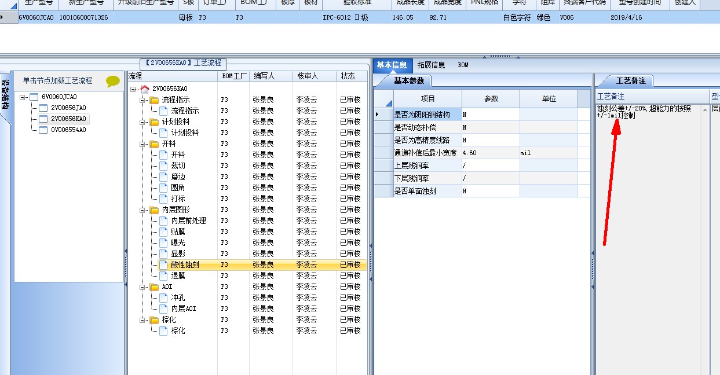Click the page icon beside 内层AOI
The width and height of the screenshot is (720, 375).
(163, 308)
